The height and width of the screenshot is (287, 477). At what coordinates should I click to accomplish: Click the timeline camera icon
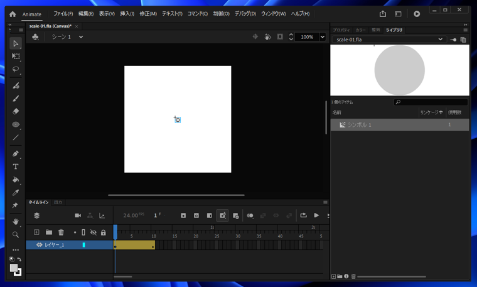coord(78,215)
